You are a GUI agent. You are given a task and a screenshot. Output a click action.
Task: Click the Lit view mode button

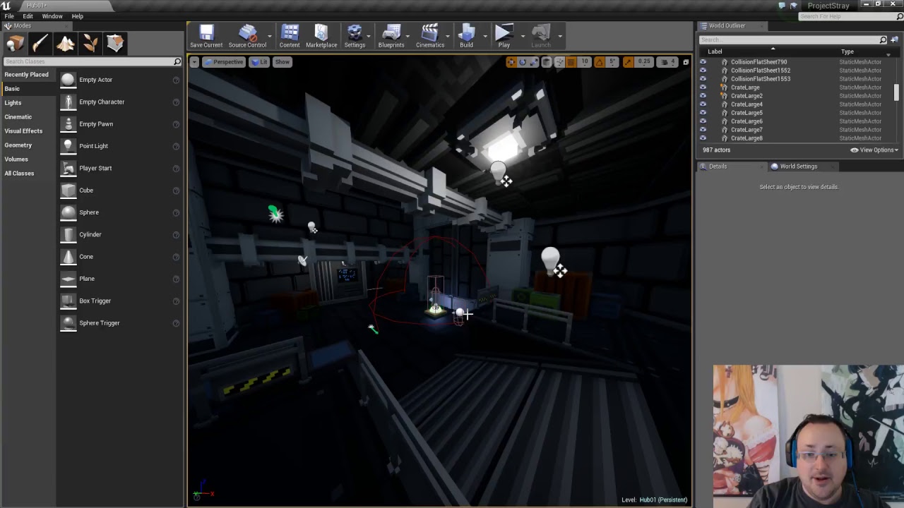tap(259, 62)
